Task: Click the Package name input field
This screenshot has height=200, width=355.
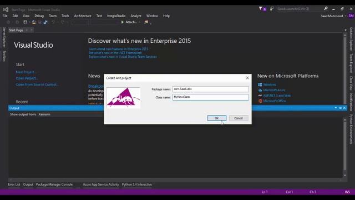Action: pyautogui.click(x=211, y=89)
